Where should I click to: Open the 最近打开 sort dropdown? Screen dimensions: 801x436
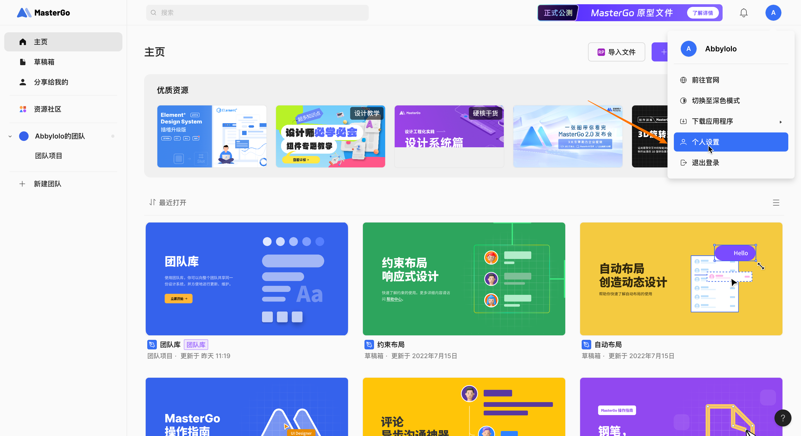[x=173, y=203]
